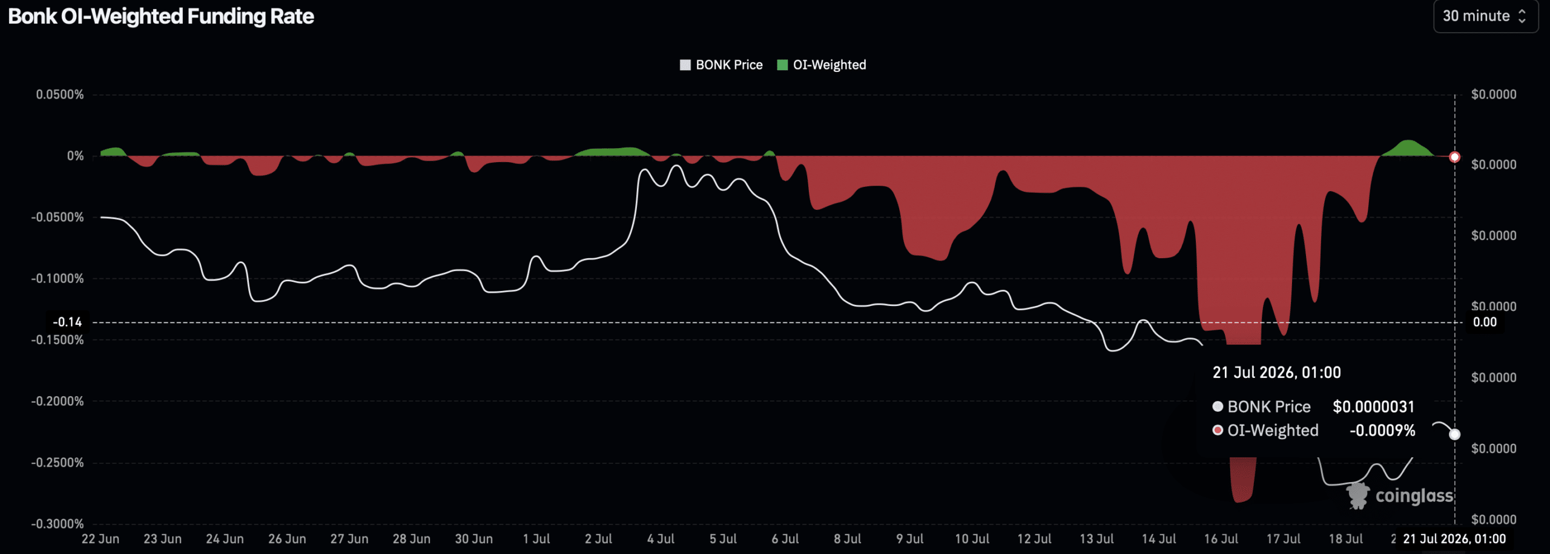Open the 30 minute interval dropdown
This screenshot has width=1550, height=554.
point(1485,16)
